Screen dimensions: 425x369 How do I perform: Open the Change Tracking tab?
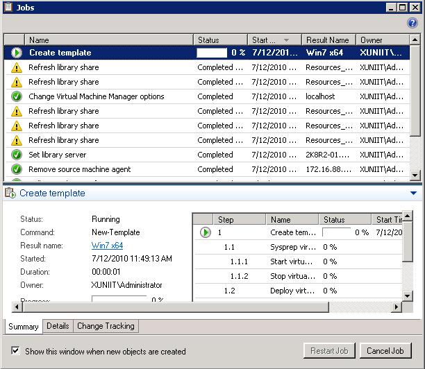click(106, 326)
